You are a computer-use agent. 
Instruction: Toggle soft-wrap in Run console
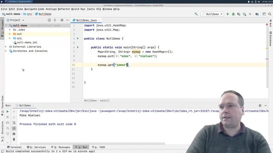(14, 123)
